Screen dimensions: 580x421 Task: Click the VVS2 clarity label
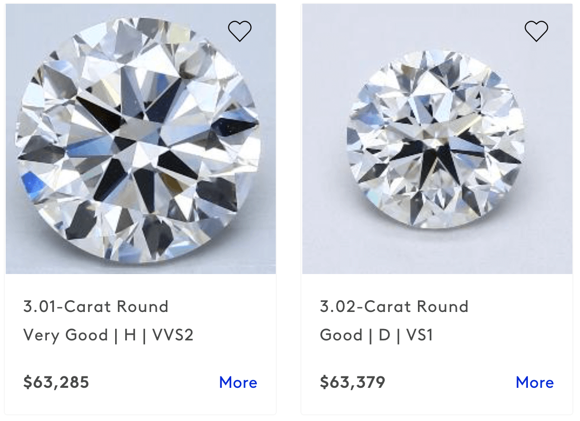click(173, 336)
